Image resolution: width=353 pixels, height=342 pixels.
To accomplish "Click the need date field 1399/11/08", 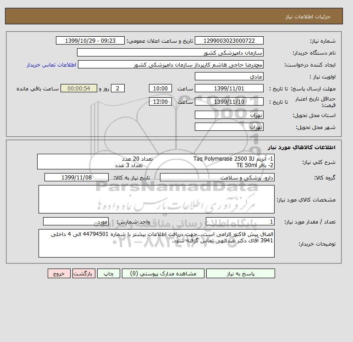I will click(77, 177).
